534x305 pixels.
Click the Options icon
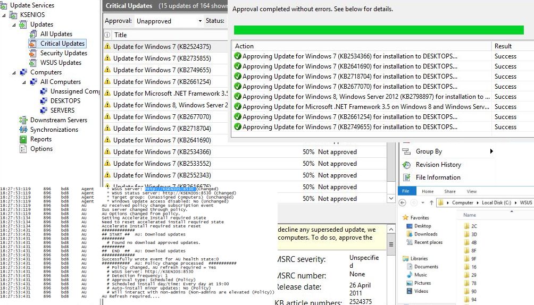click(23, 148)
